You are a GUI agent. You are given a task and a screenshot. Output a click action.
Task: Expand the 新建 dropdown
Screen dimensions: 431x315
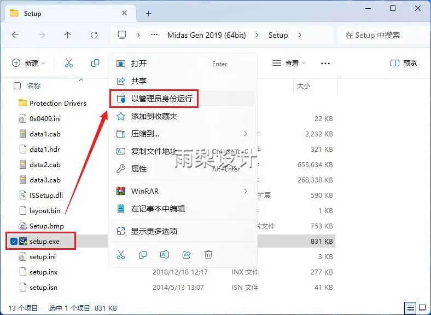click(28, 63)
